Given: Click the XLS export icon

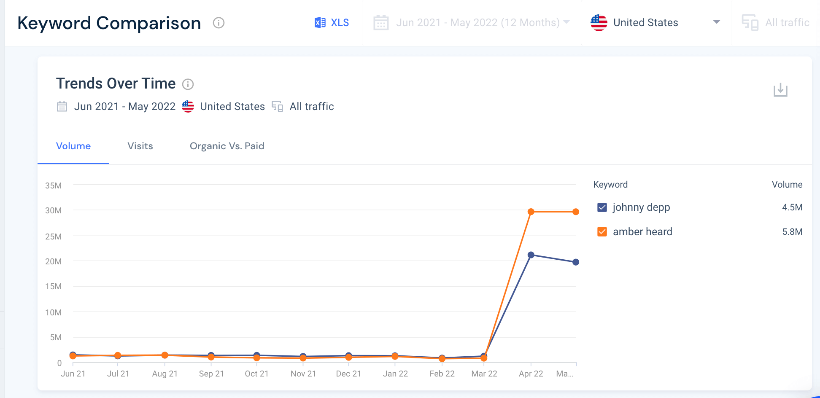Looking at the screenshot, I should point(321,22).
